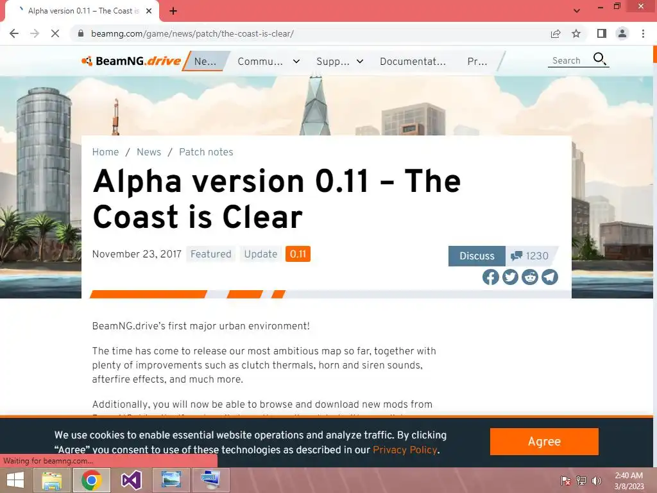Select the Alpha version 0.11 browser tab

[83, 11]
